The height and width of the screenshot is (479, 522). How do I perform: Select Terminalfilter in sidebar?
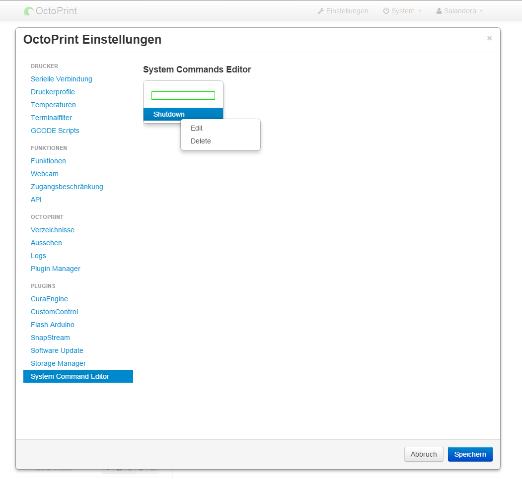coord(51,118)
